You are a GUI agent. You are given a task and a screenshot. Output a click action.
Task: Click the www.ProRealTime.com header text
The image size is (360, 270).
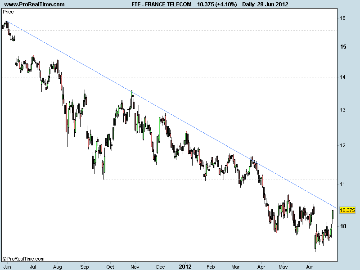click(35, 4)
